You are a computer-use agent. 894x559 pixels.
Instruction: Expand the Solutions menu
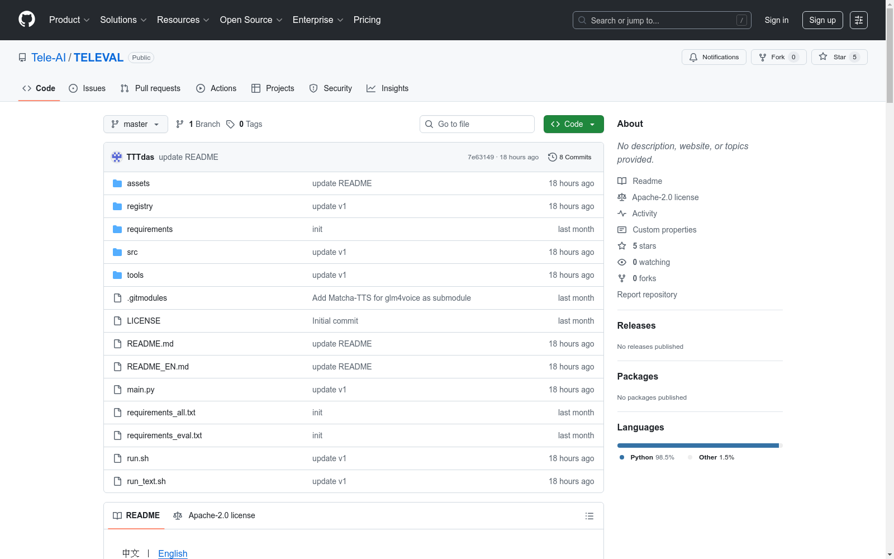[123, 20]
